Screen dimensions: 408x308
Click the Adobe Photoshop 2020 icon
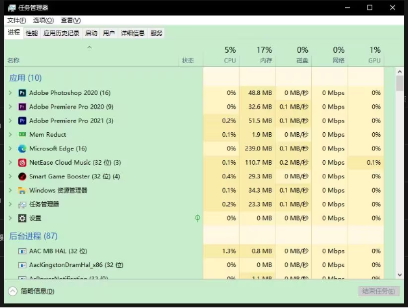(x=22, y=93)
